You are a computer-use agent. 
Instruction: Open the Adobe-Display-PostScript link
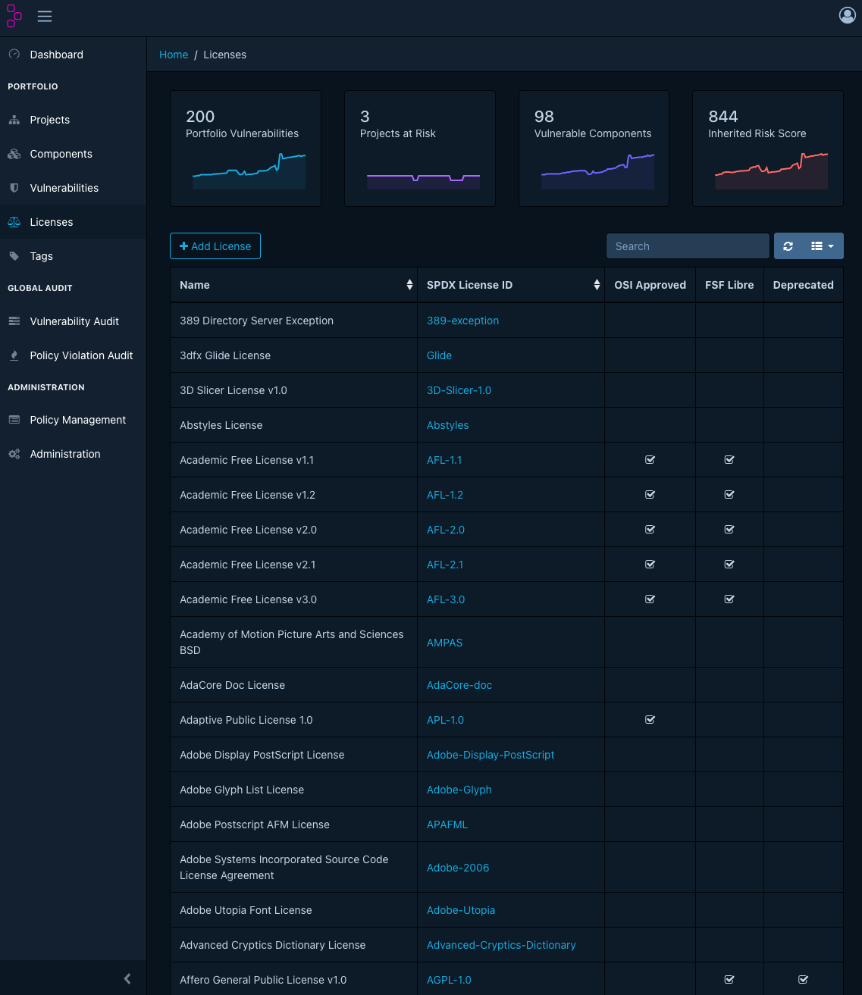[491, 755]
